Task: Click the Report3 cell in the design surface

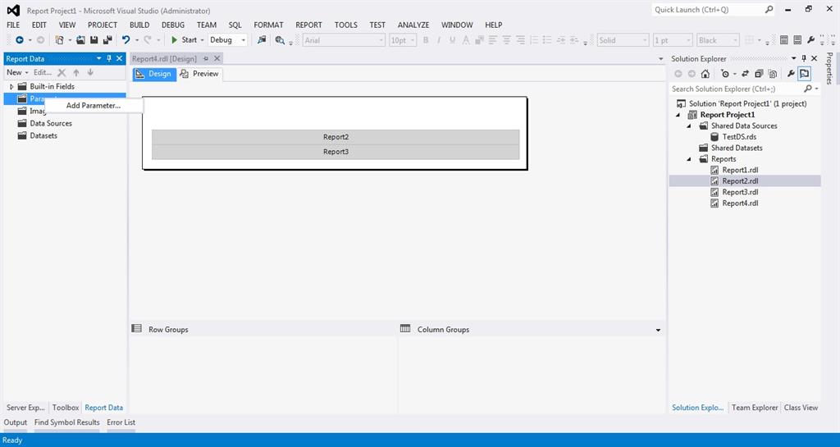Action: [336, 152]
